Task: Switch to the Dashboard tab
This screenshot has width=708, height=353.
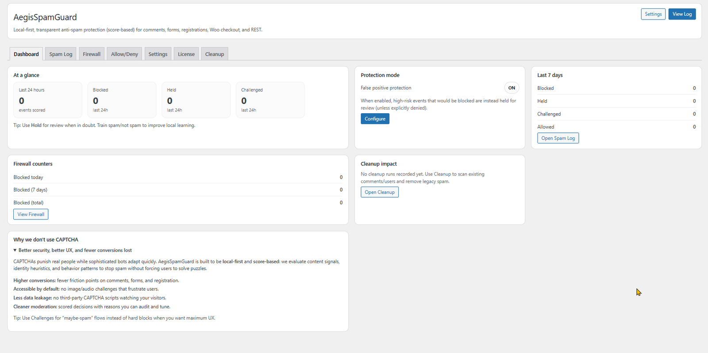Action: (x=26, y=54)
